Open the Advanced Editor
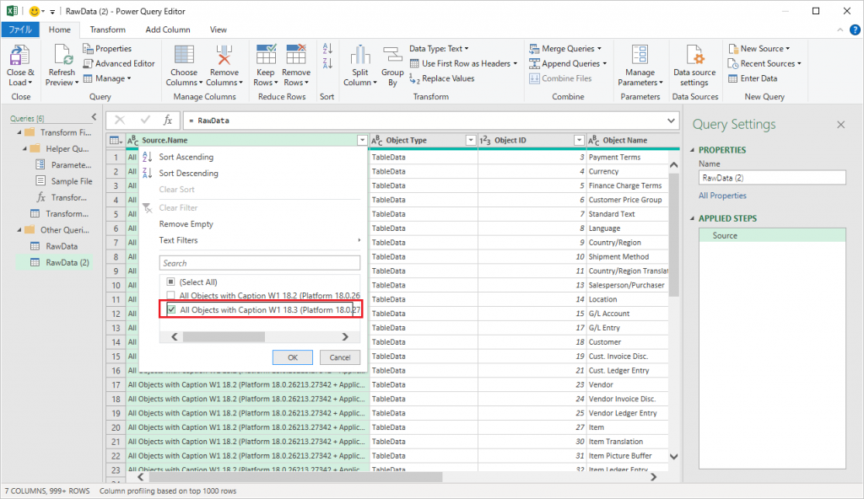Screen dimensions: 864x499 119,63
